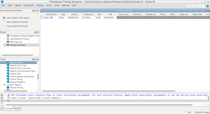Expand the Advanced I/O Timing folder

5,39
